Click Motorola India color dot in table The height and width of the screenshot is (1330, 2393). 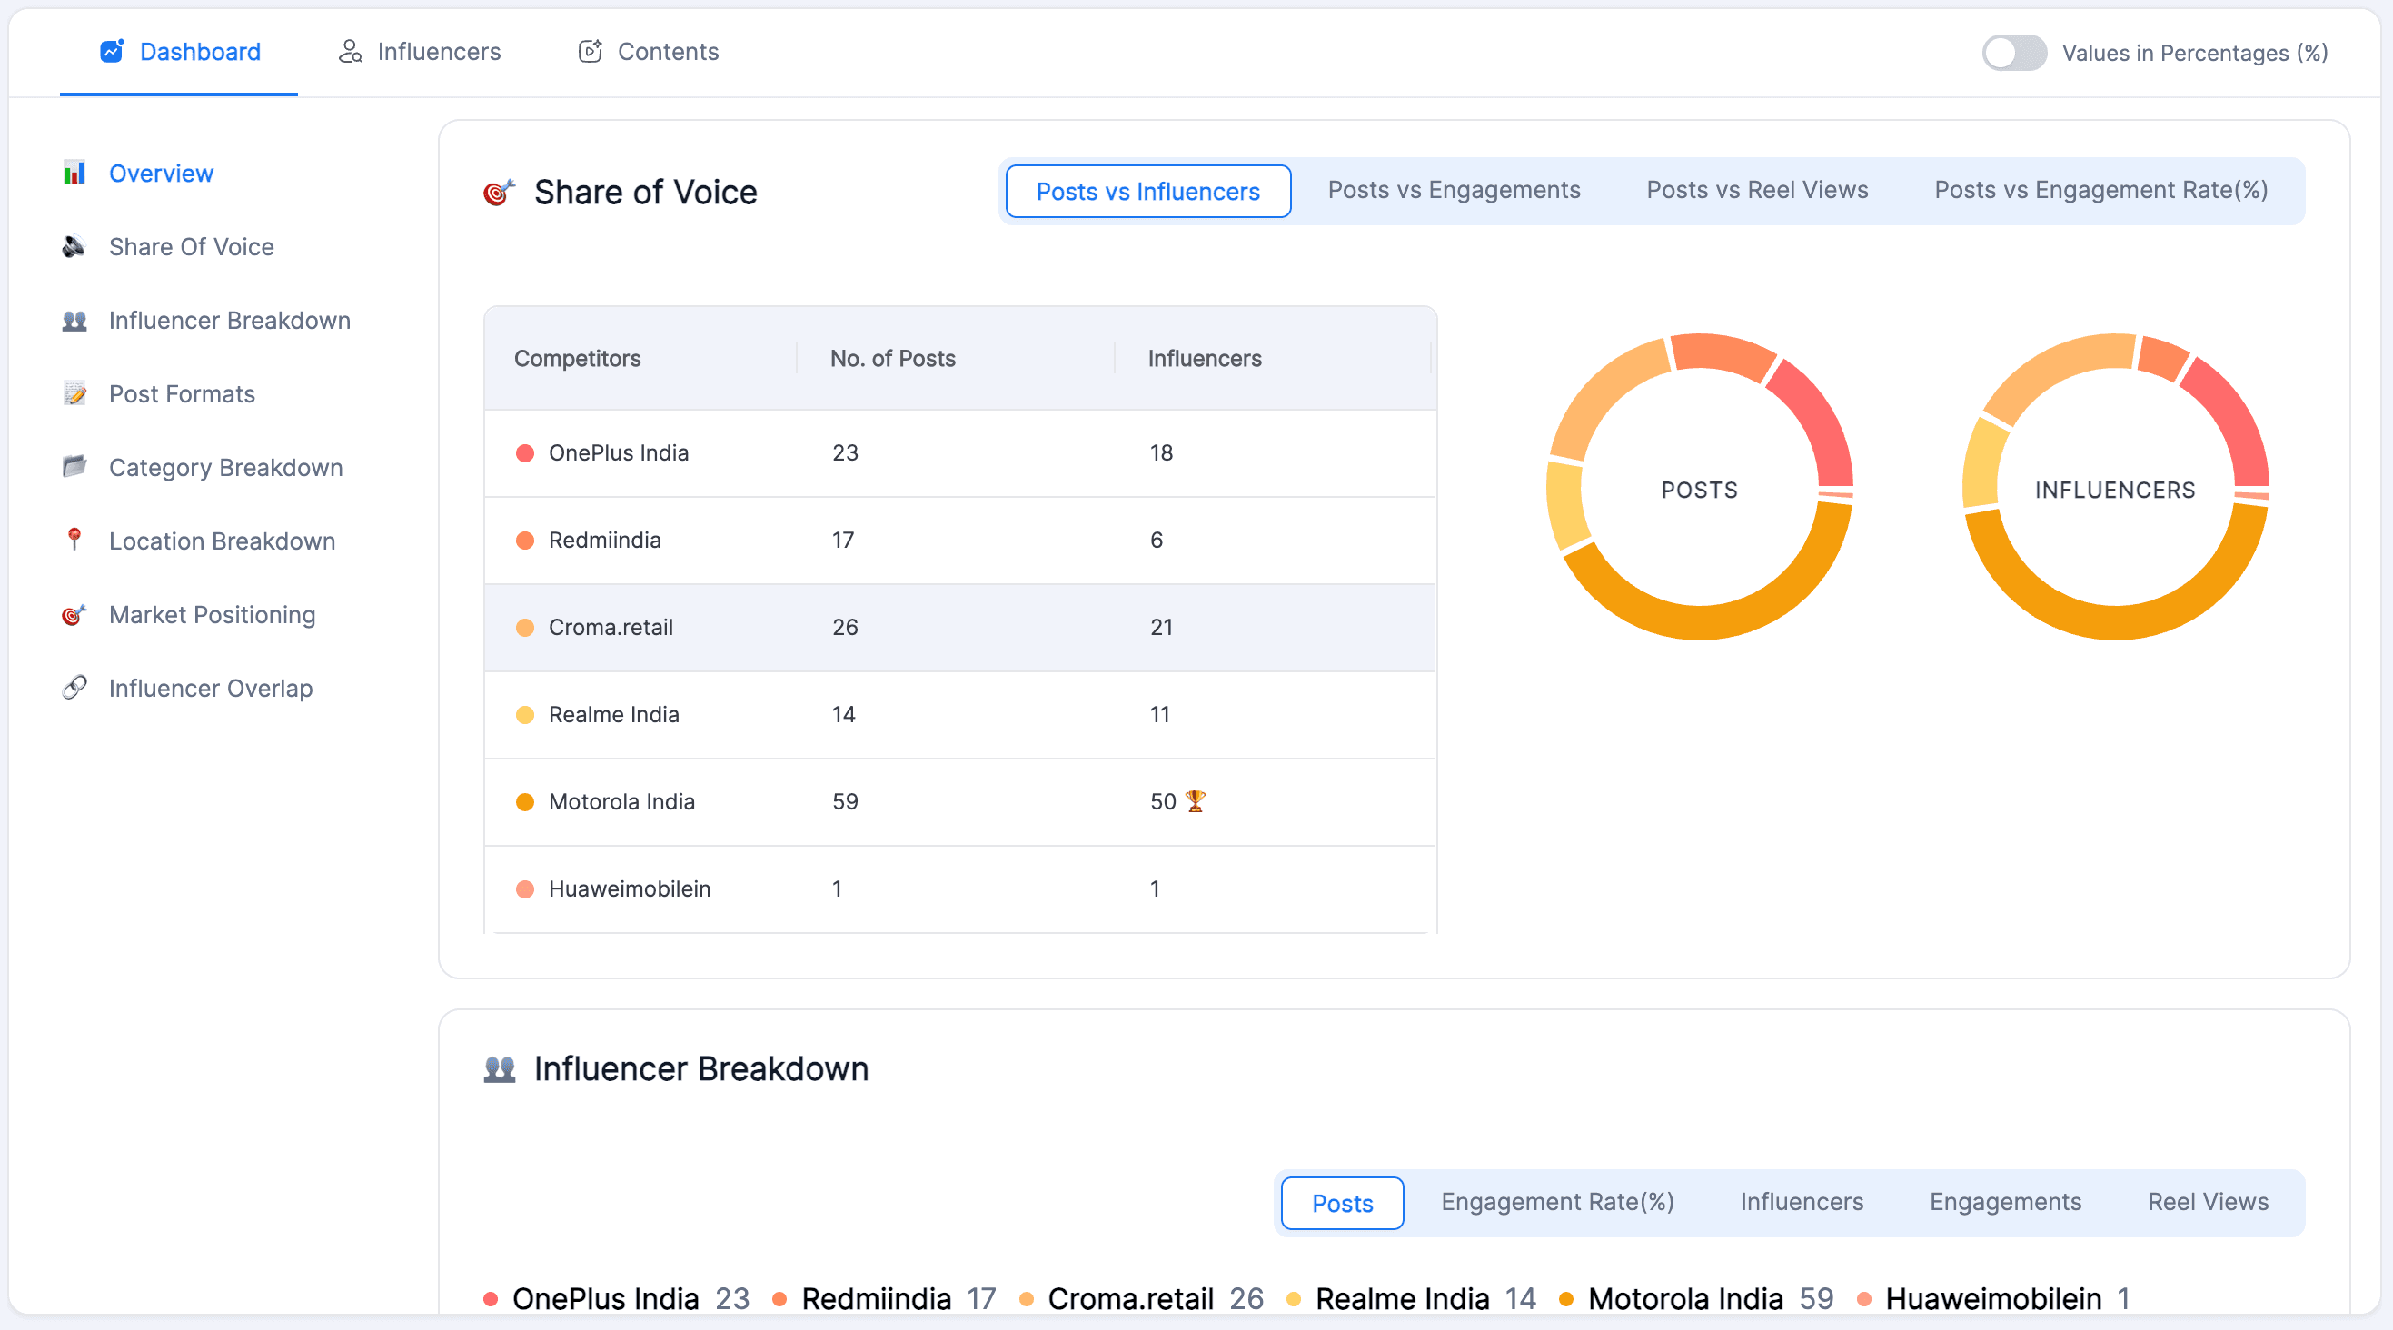(525, 801)
